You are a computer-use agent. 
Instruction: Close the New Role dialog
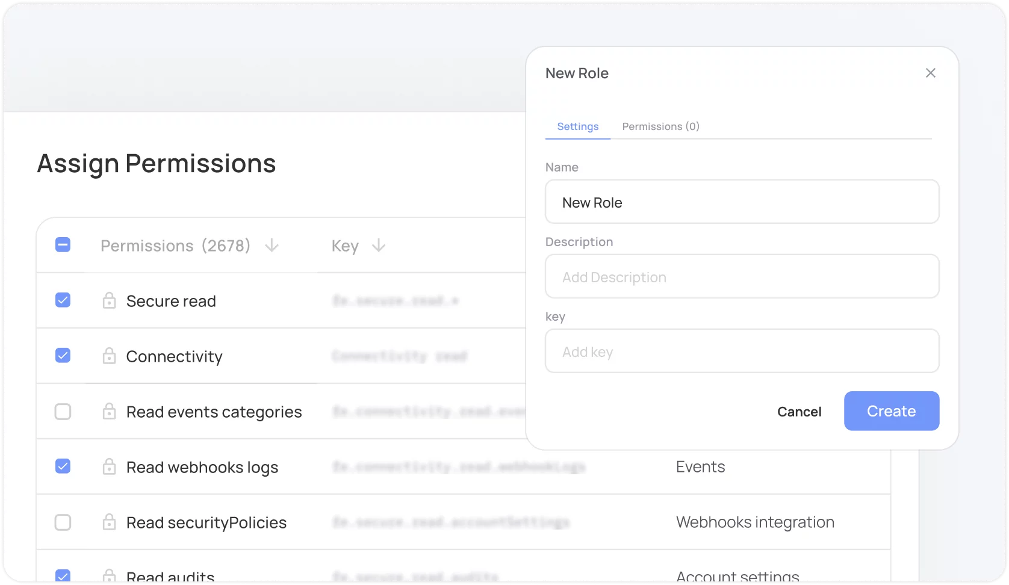[930, 73]
